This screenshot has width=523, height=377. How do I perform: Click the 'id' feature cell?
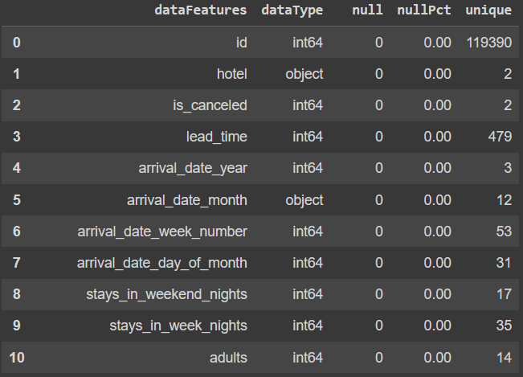click(x=242, y=43)
